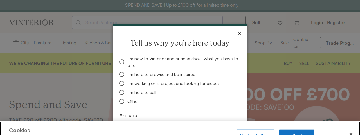Close the survey popup with the X
The width and height of the screenshot is (360, 135).
click(240, 34)
